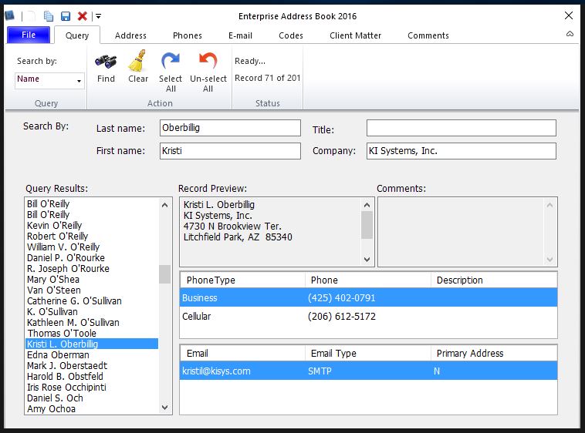Switch to the Comments tab
585x433 pixels.
(x=428, y=35)
